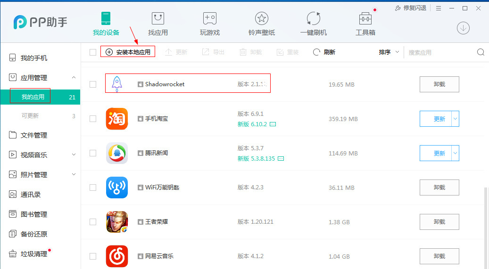Click the 卸载 trash icon in toolbar
The height and width of the screenshot is (269, 489).
pos(243,52)
